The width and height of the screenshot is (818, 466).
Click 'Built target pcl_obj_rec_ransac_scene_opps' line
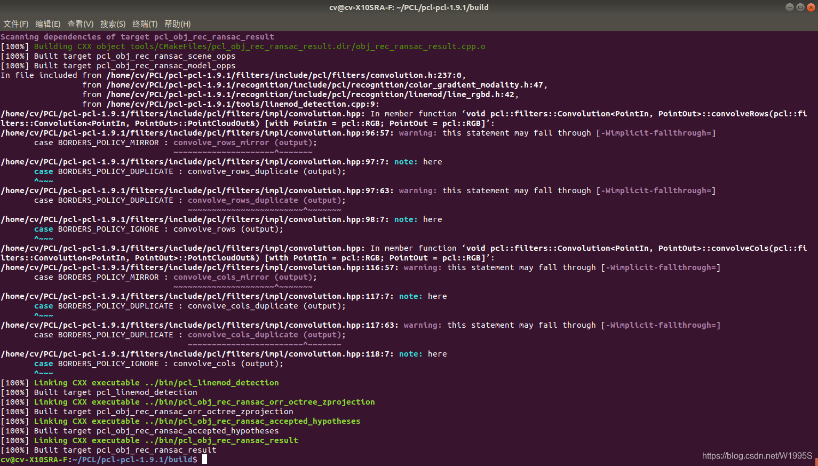point(118,56)
